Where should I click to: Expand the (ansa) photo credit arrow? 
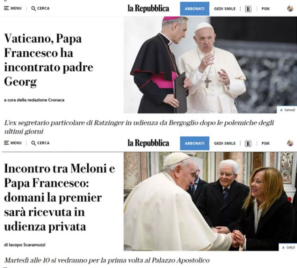click(281, 110)
